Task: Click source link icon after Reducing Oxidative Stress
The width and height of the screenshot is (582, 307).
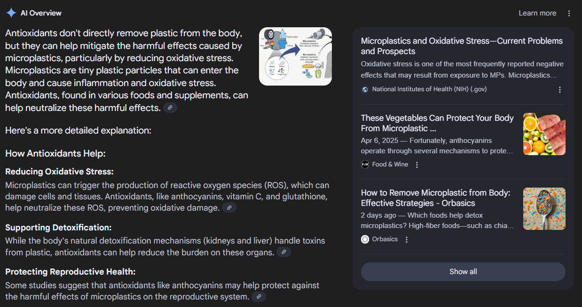Action: 229,207
